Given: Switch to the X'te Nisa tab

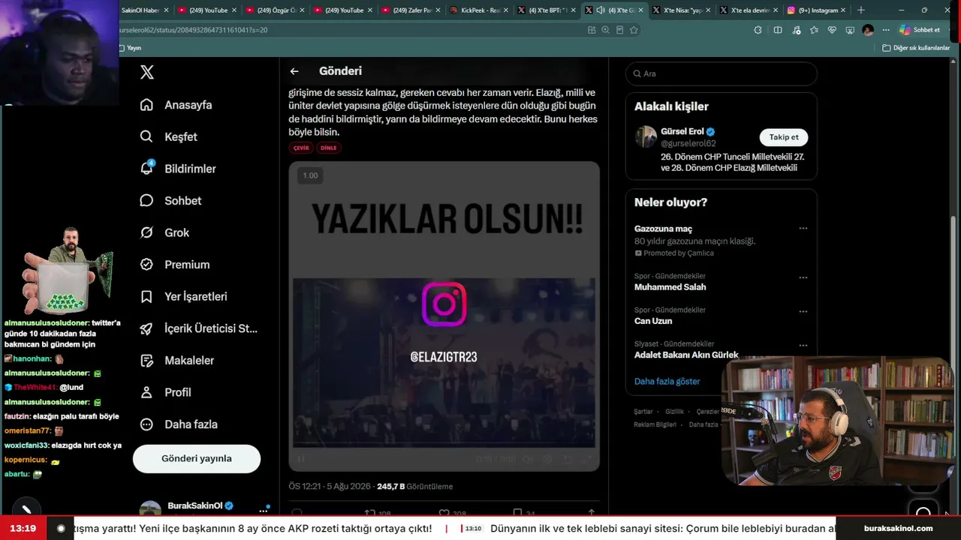Looking at the screenshot, I should 680,10.
